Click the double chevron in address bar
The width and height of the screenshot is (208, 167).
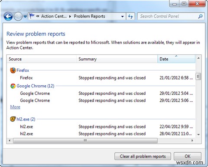pyautogui.click(x=38, y=16)
